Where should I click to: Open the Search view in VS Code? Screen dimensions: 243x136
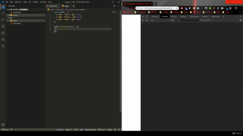tap(3, 13)
